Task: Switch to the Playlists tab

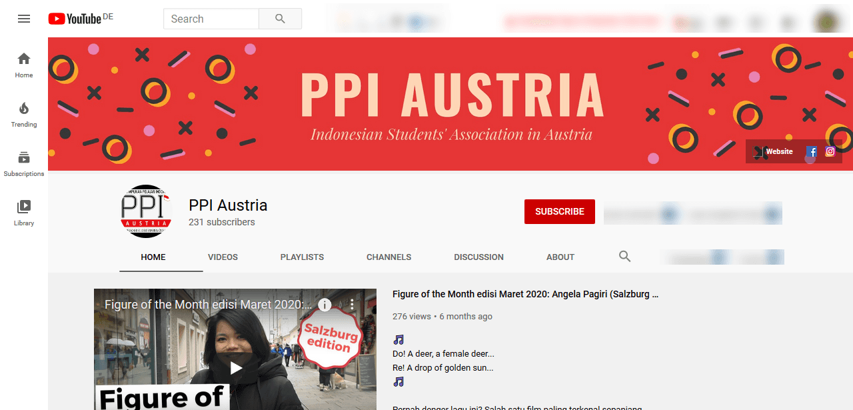Action: pos(302,257)
